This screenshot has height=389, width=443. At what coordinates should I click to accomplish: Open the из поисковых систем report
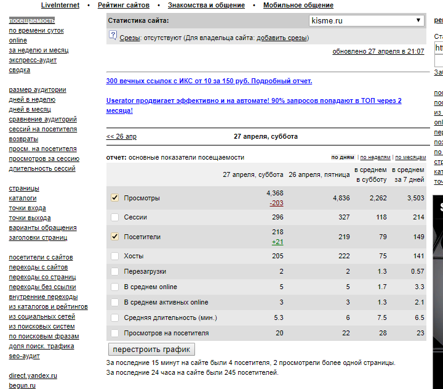coord(42,326)
